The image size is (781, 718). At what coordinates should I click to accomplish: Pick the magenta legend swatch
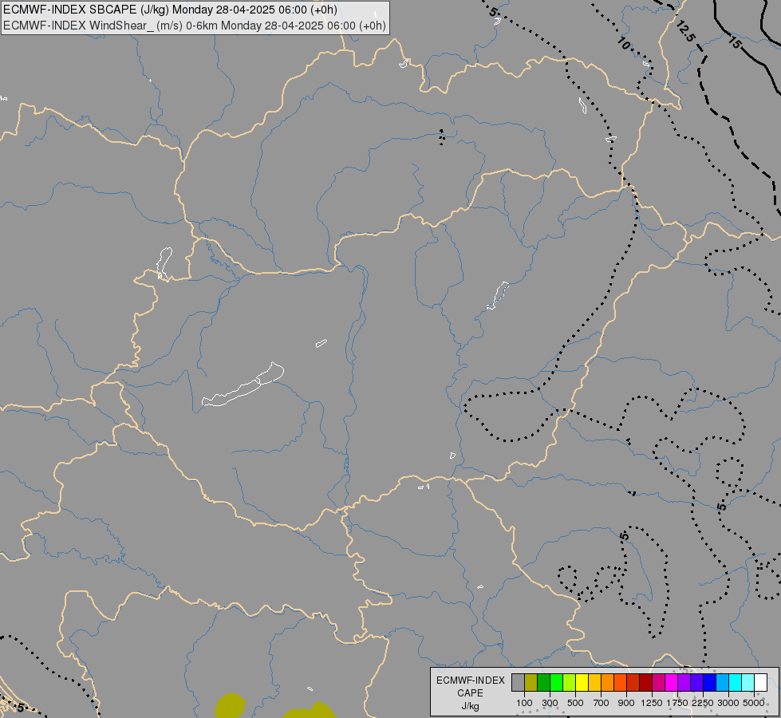(672, 683)
